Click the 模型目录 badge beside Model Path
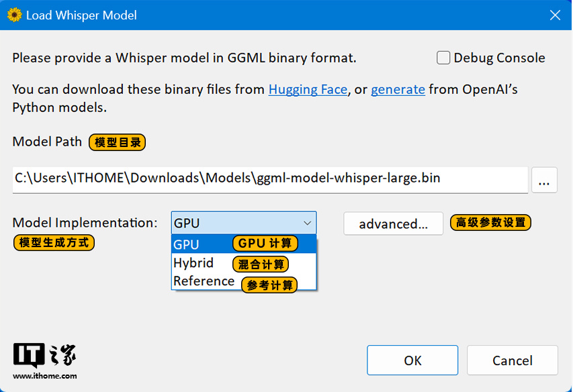The width and height of the screenshot is (573, 392). click(x=117, y=142)
